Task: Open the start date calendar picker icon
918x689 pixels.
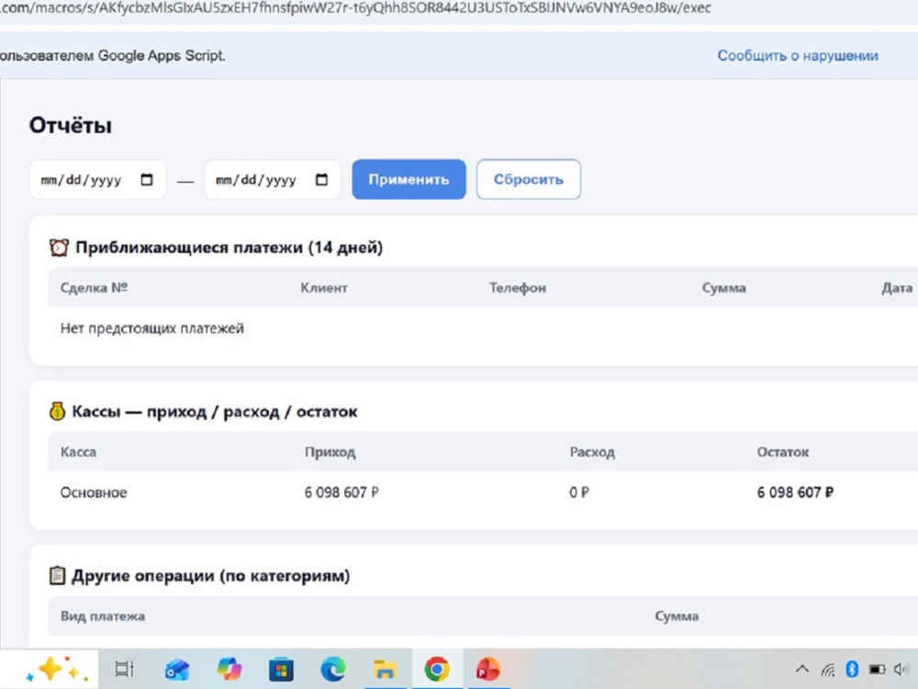Action: tap(146, 179)
